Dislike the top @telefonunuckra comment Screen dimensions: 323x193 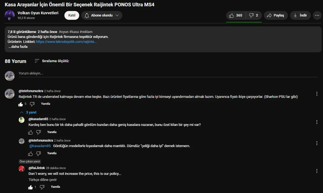click(x=32, y=104)
